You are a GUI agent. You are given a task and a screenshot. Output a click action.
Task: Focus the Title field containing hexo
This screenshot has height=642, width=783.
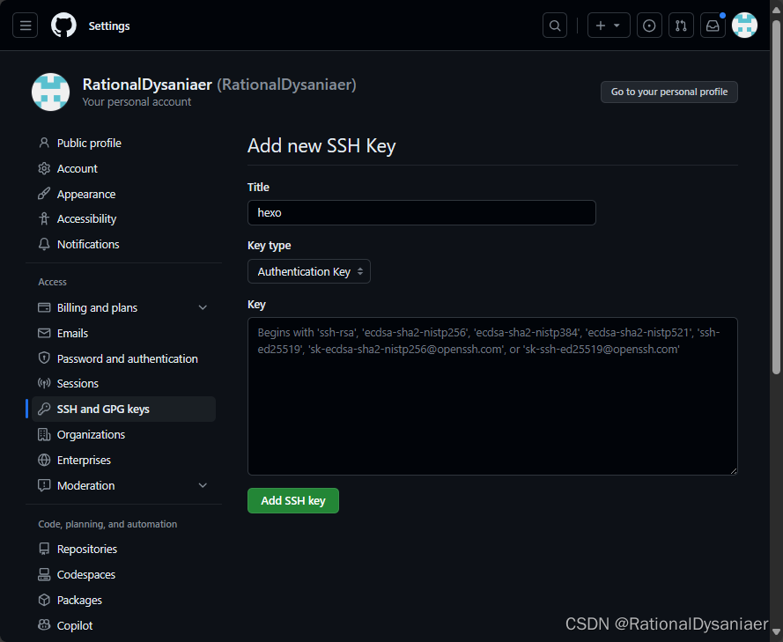422,212
